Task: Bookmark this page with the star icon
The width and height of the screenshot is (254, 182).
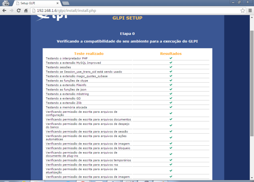Action: tap(242, 11)
